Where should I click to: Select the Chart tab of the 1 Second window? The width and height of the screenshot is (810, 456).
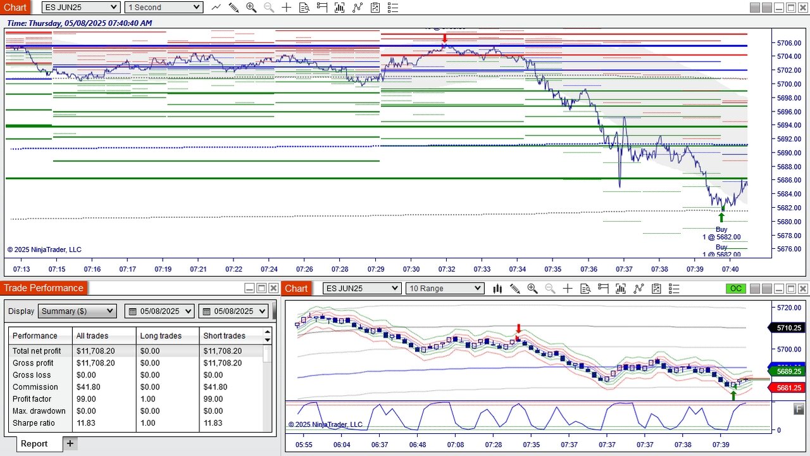pyautogui.click(x=15, y=8)
